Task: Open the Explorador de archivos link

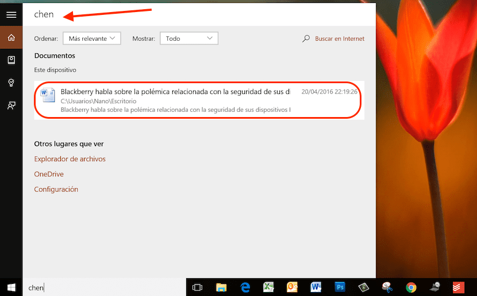Action: click(70, 159)
